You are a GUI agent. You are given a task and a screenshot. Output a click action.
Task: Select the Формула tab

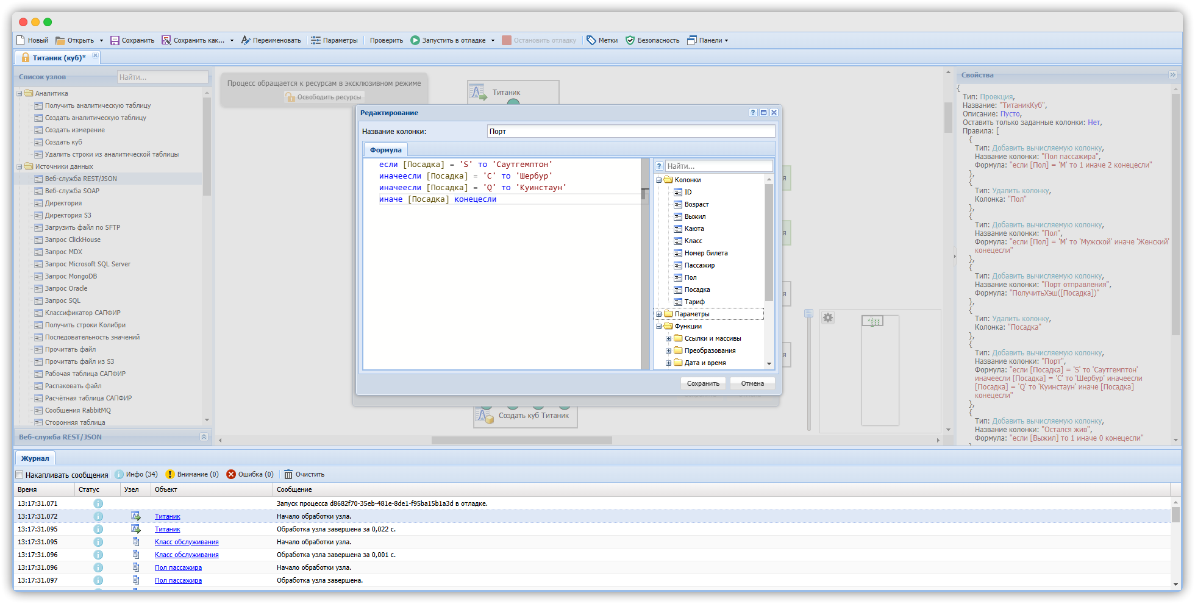(x=385, y=150)
